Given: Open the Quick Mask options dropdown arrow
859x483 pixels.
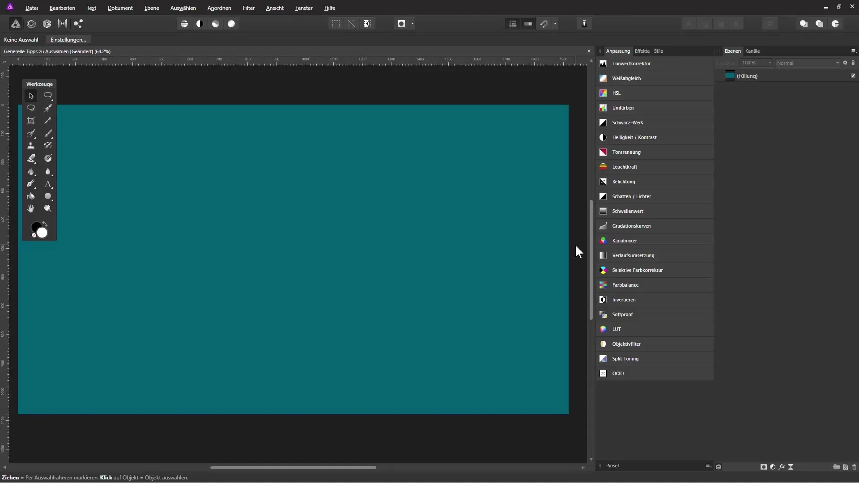Looking at the screenshot, I should [412, 24].
